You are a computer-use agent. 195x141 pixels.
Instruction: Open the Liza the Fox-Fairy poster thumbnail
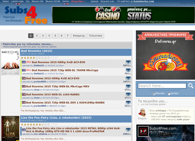(10, 128)
